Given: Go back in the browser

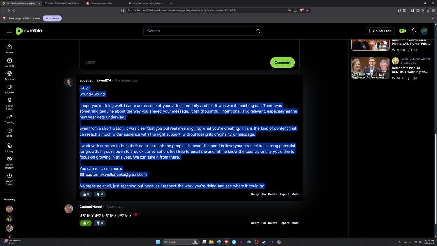Looking at the screenshot, I should coord(4,10).
